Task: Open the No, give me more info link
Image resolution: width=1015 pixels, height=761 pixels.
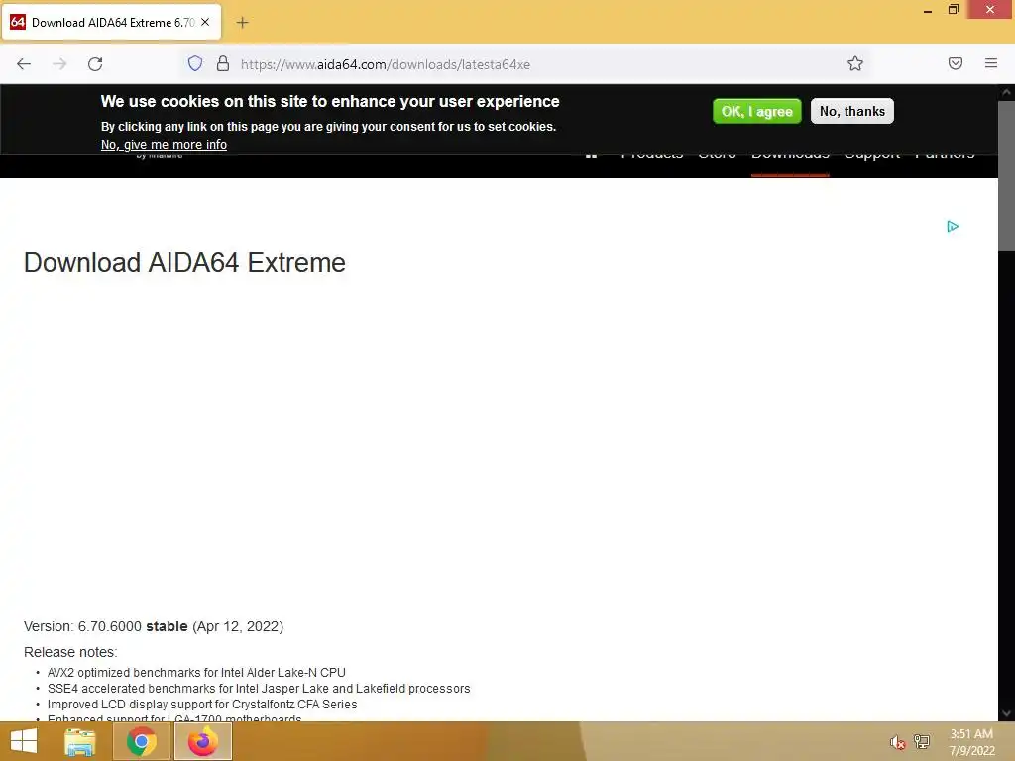Action: (x=164, y=145)
